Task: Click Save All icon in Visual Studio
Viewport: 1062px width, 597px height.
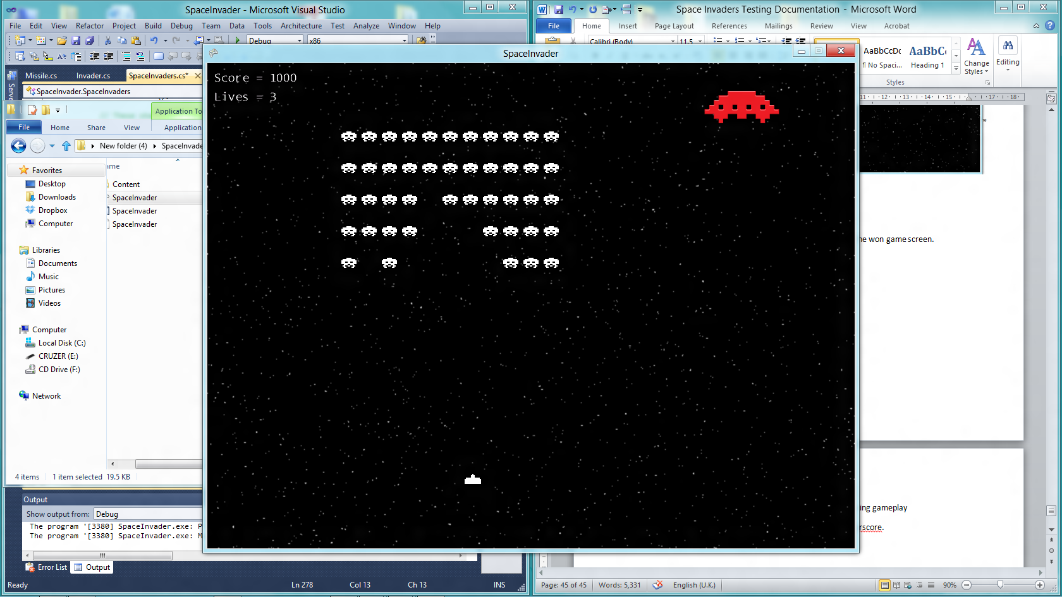Action: [90, 40]
